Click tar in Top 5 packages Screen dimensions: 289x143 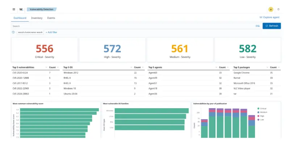235,94
